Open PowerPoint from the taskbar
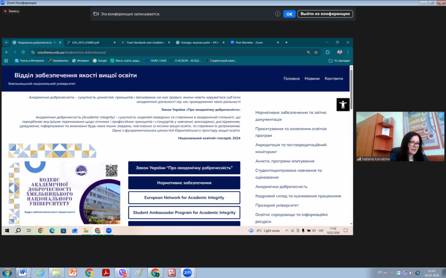 (x=73, y=272)
